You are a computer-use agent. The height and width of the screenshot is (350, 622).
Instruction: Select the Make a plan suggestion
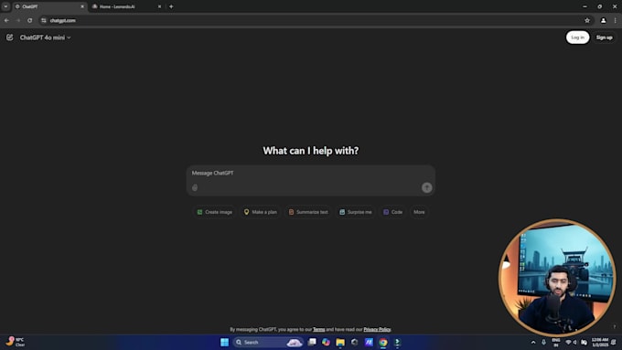tap(261, 212)
